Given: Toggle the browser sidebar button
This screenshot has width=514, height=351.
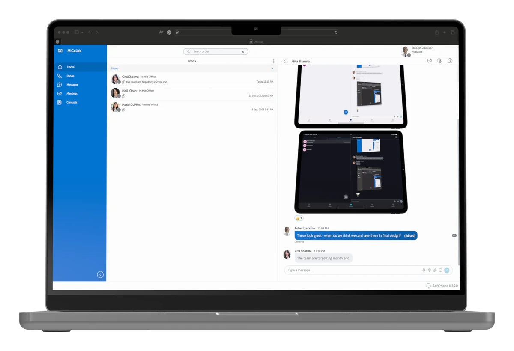Looking at the screenshot, I should coord(78,33).
